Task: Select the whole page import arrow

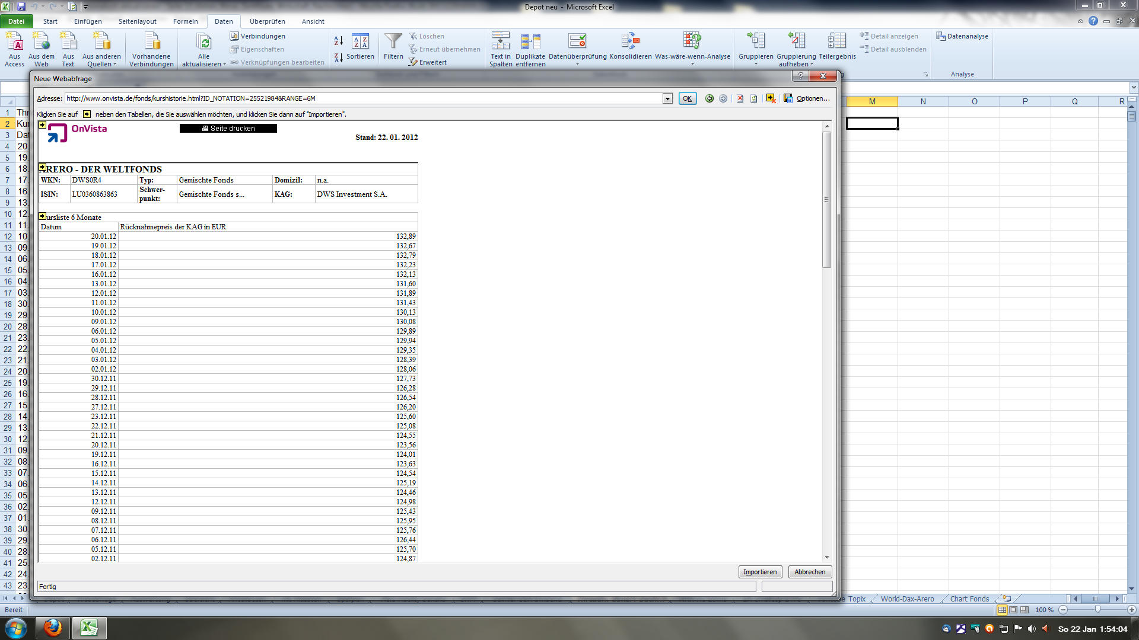Action: pyautogui.click(x=43, y=125)
